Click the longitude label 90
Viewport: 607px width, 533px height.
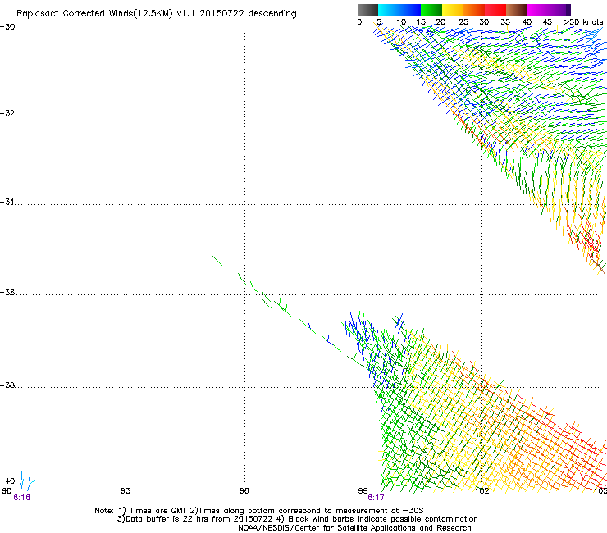(x=7, y=490)
